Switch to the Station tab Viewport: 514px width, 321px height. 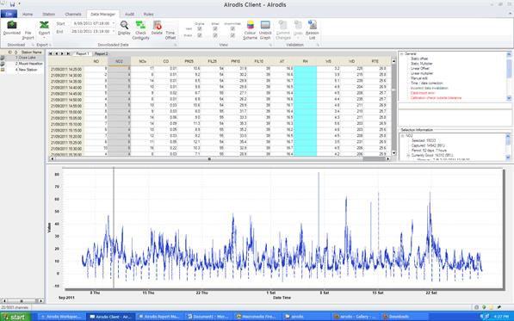pyautogui.click(x=48, y=14)
